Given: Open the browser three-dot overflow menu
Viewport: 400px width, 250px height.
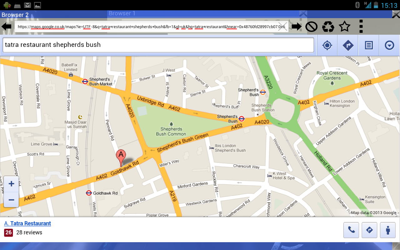Looking at the screenshot, I should click(361, 27).
